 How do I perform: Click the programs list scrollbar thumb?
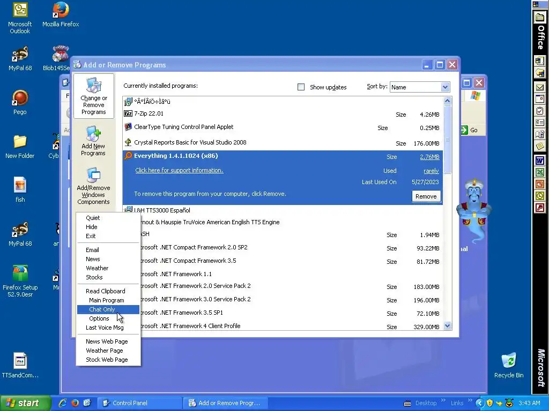point(447,139)
